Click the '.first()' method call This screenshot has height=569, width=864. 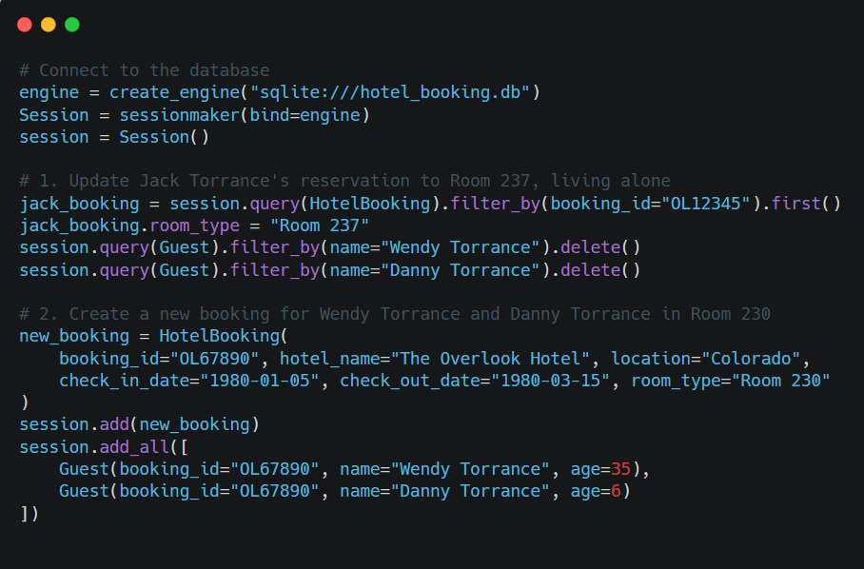pos(801,204)
